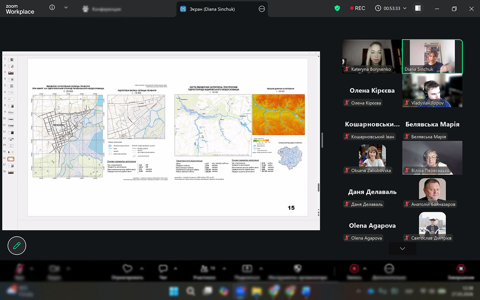This screenshot has width=480, height=300.
Task: Open the gallery layout view icon
Action: pyautogui.click(x=418, y=8)
